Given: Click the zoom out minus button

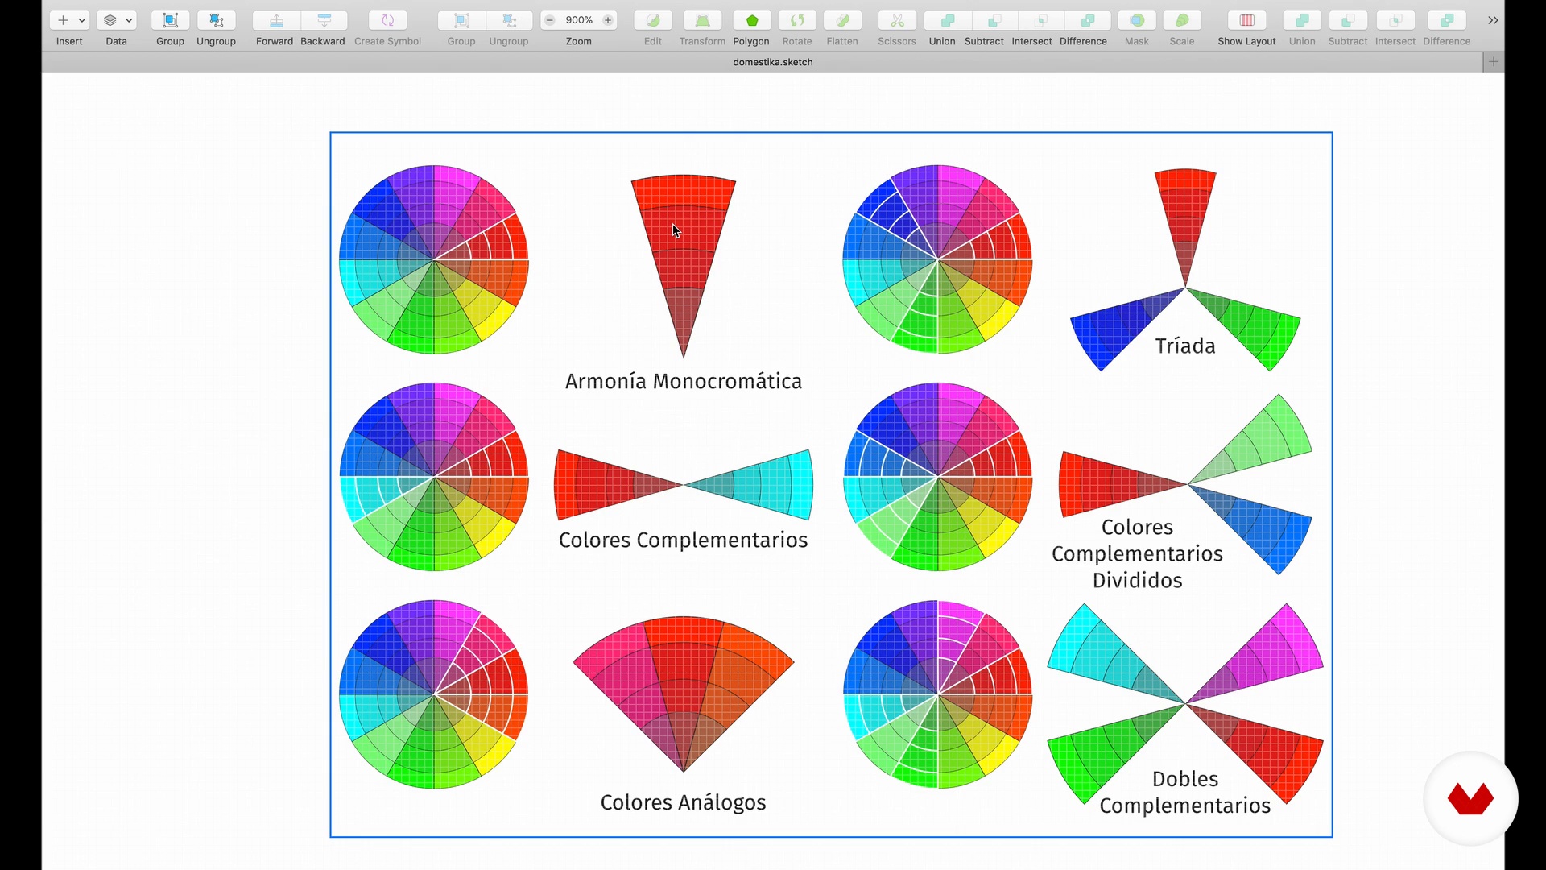Looking at the screenshot, I should [550, 20].
